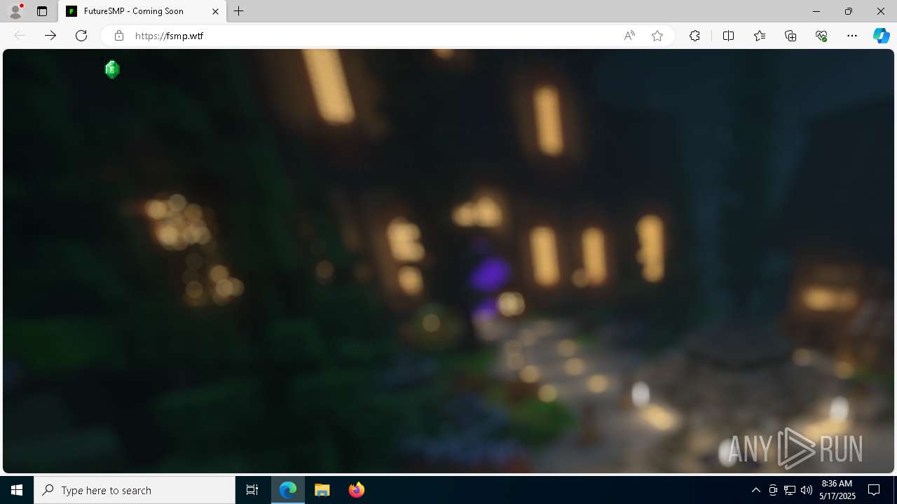The image size is (897, 504).
Task: Click the taskbar search box
Action: (135, 490)
